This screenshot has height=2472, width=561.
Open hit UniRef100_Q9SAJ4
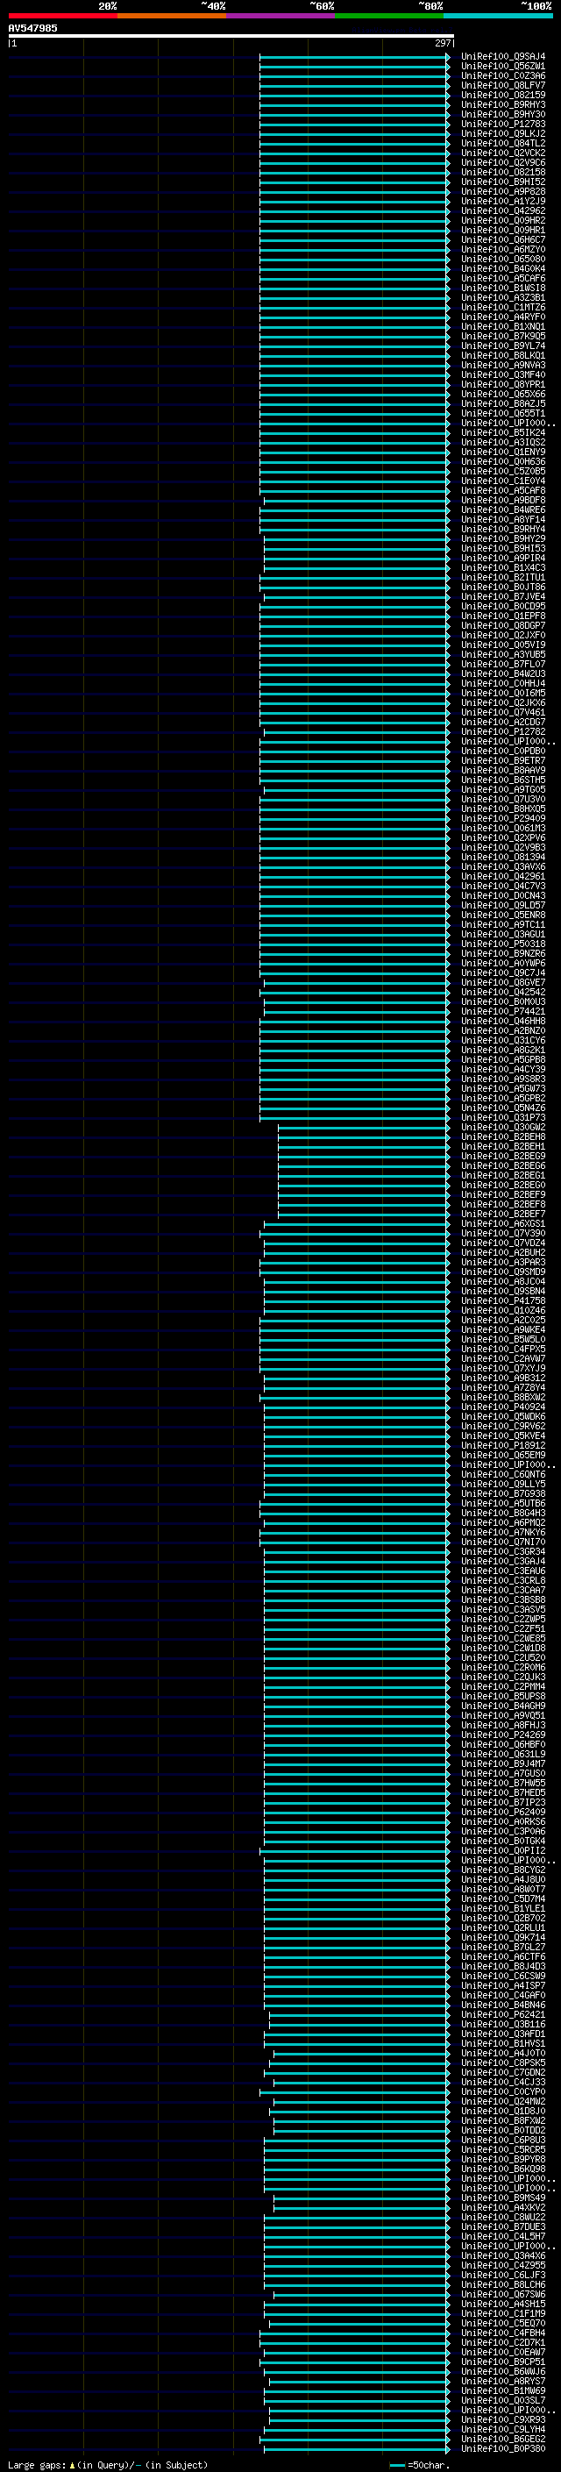coord(502,57)
